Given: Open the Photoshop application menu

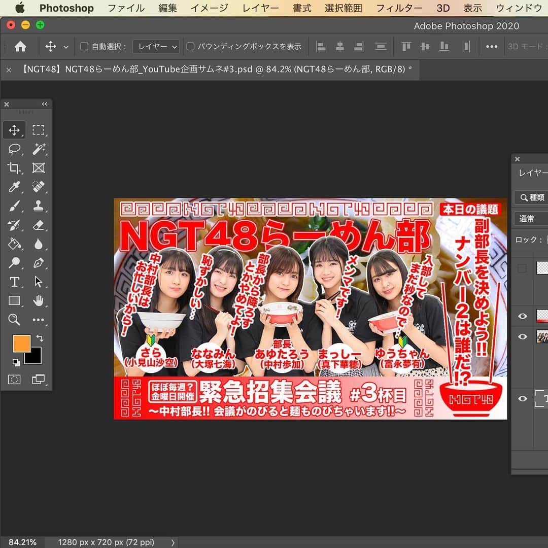Looking at the screenshot, I should tap(66, 8).
